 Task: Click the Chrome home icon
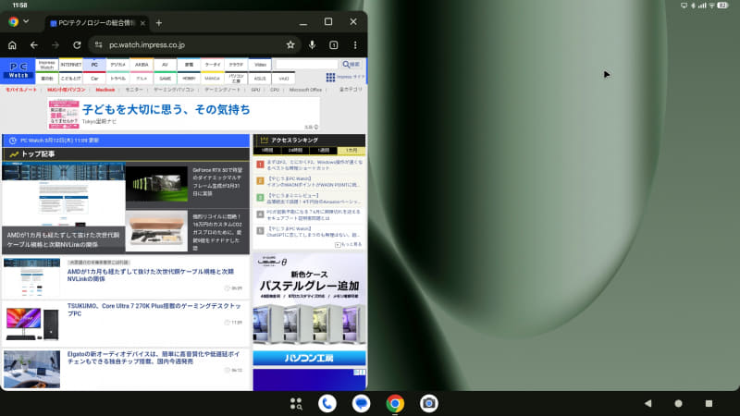click(x=12, y=45)
